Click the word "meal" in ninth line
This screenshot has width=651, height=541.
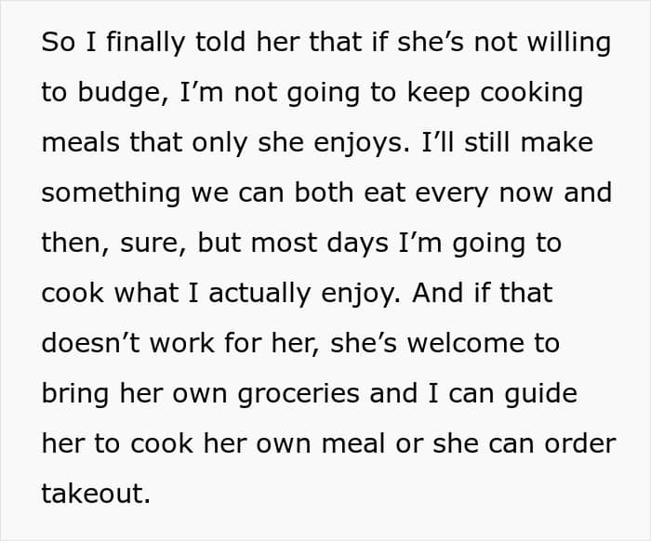pyautogui.click(x=353, y=443)
